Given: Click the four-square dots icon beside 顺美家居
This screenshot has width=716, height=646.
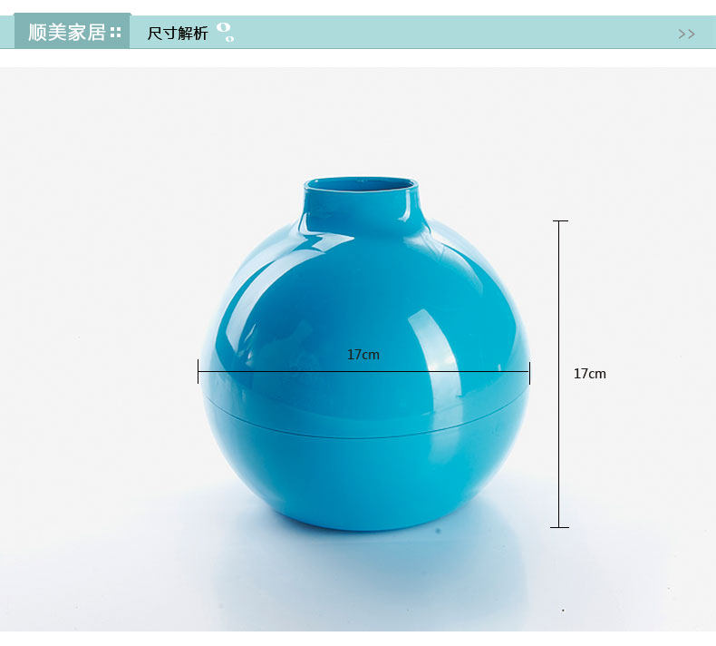Looking at the screenshot, I should click(115, 33).
